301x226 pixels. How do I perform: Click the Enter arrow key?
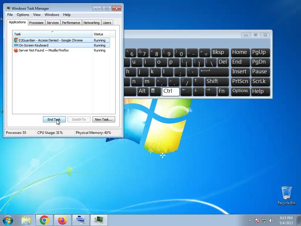(x=214, y=72)
